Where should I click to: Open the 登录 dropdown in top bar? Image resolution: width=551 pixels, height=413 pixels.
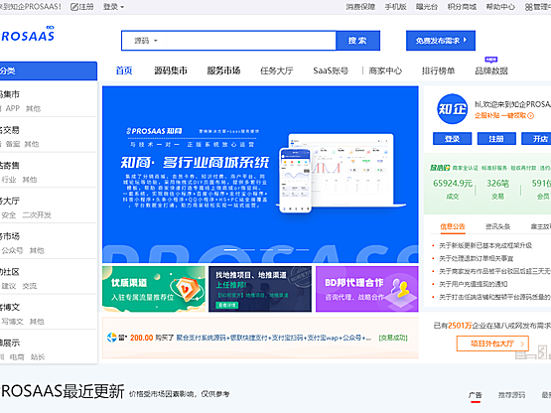pos(113,7)
